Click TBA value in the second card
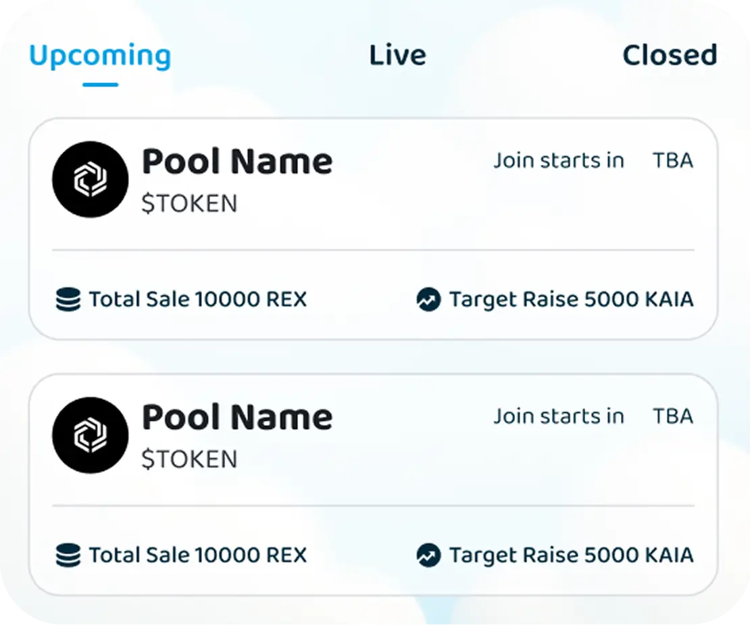Image resolution: width=752 pixels, height=625 pixels. point(673,416)
